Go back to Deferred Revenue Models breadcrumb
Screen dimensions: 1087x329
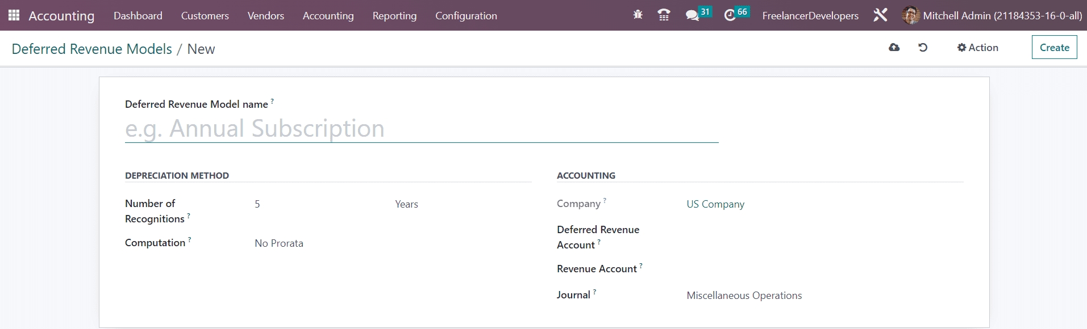point(91,49)
